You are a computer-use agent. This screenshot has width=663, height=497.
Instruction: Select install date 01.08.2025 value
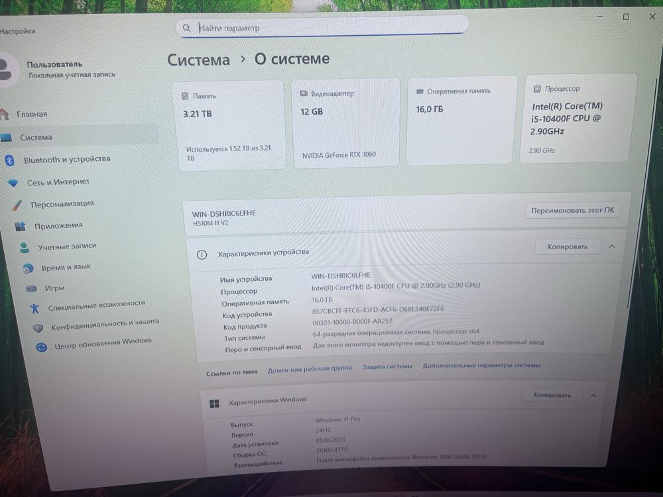pos(331,440)
